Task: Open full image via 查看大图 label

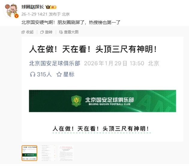Action: pyautogui.click(x=71, y=32)
